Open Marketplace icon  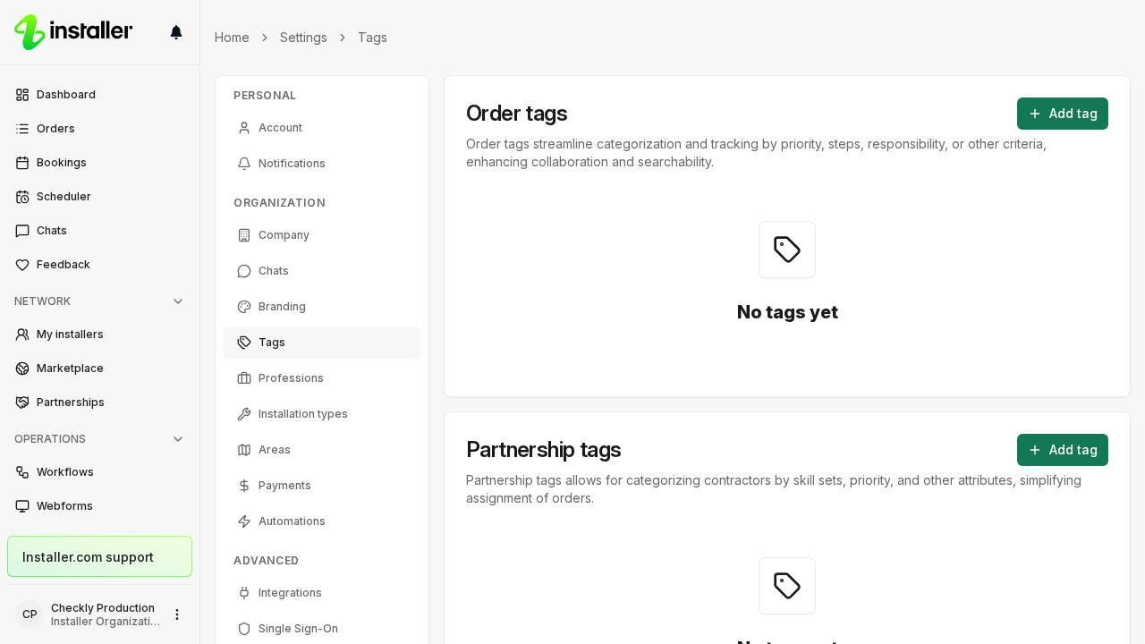coord(22,369)
